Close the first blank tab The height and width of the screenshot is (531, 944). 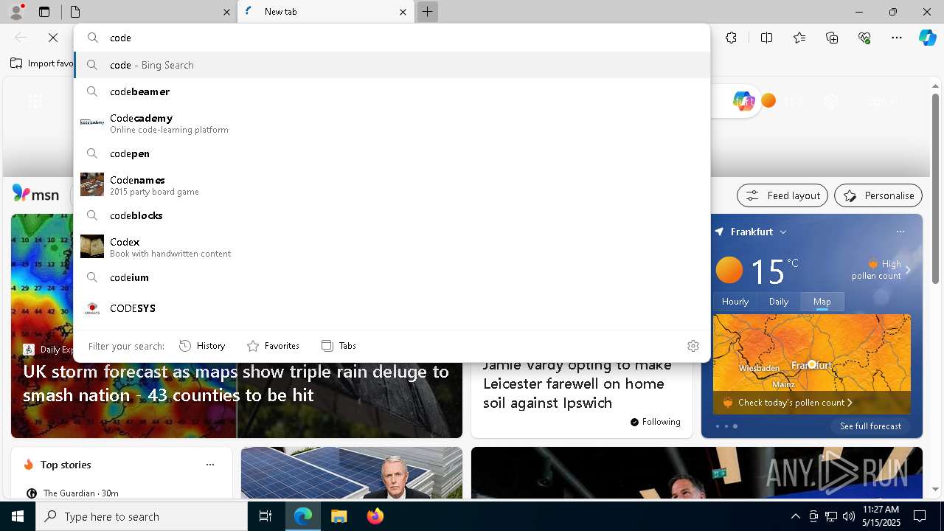[226, 12]
